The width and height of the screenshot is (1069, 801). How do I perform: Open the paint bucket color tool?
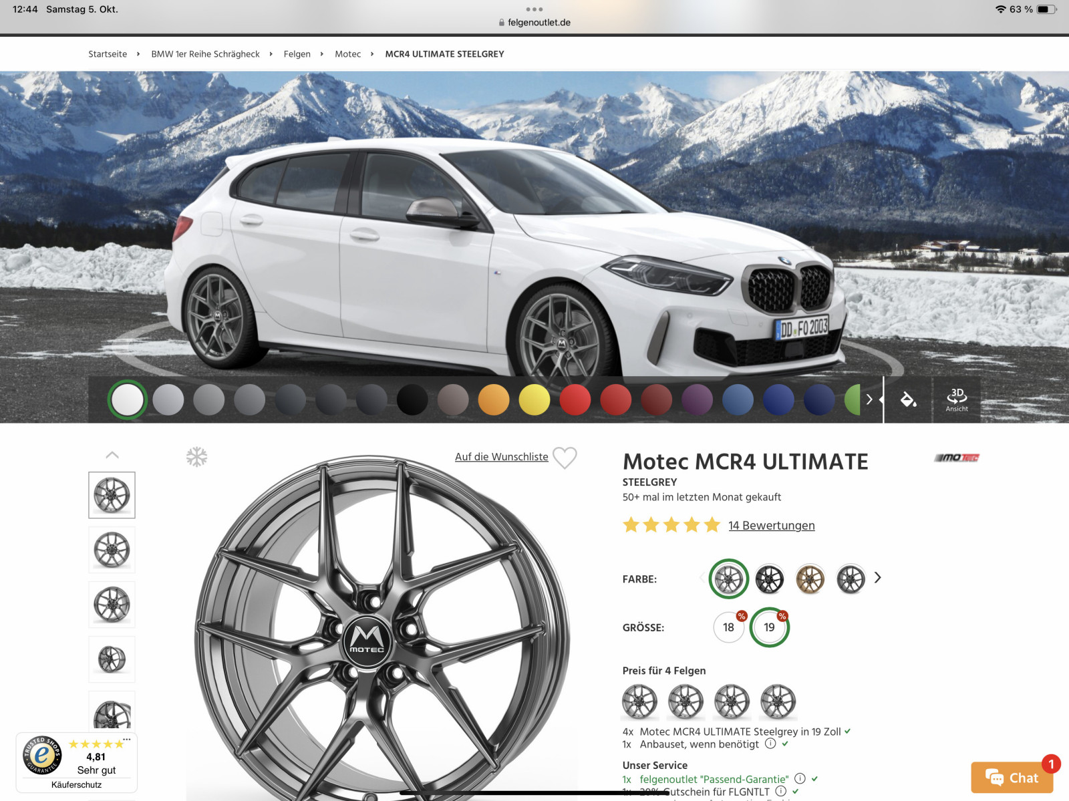click(908, 399)
